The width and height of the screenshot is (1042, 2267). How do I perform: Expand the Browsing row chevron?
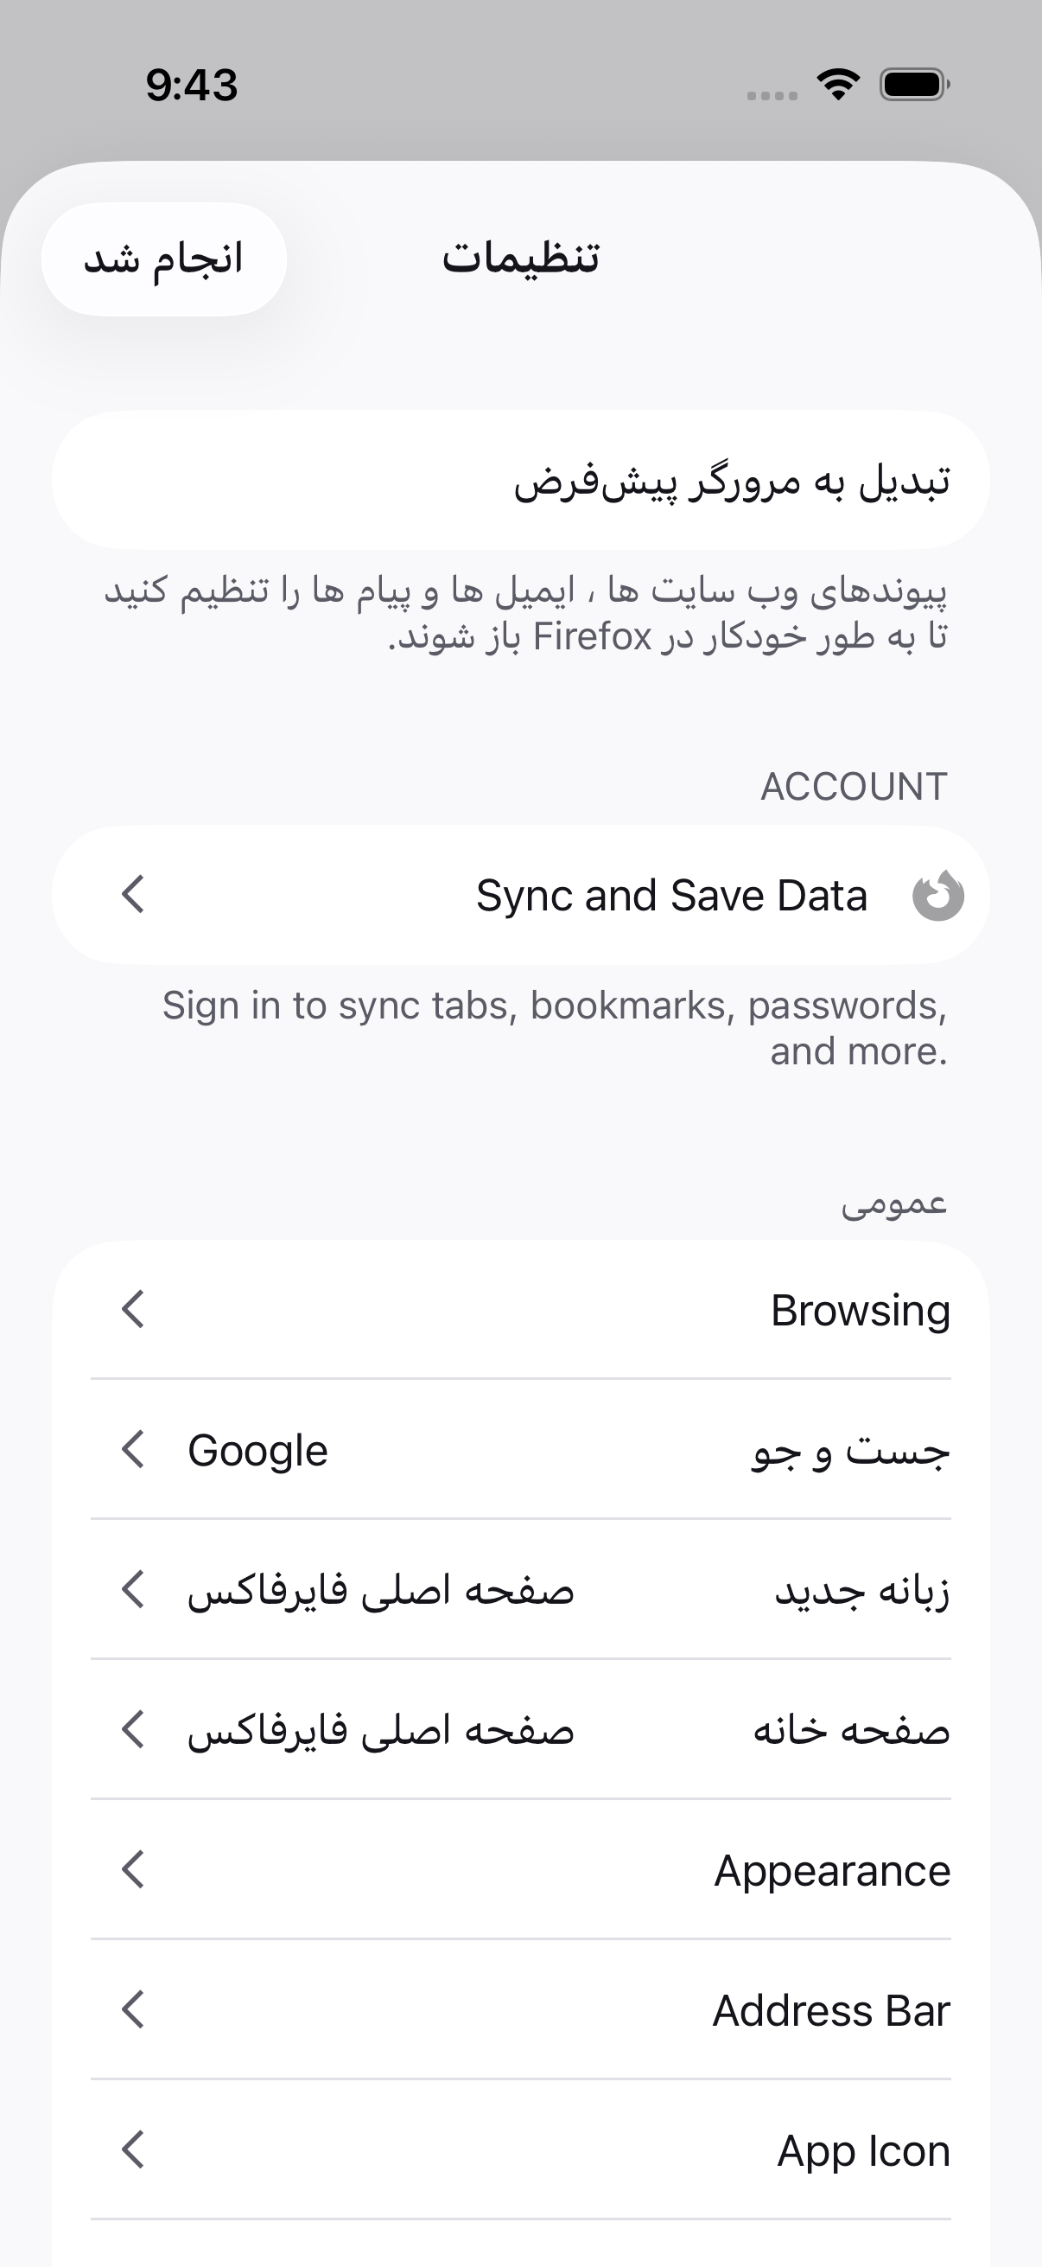point(132,1310)
